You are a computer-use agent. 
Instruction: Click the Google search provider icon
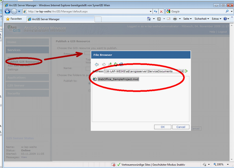tap(169, 11)
